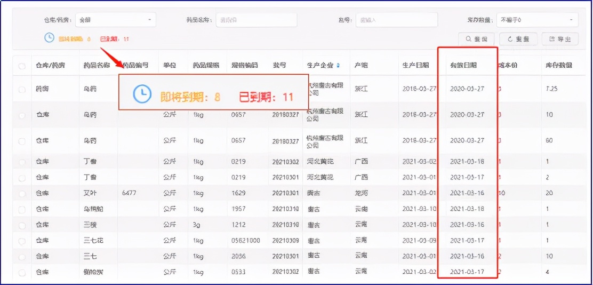Click the spec code cell 0533
The height and width of the screenshot is (285, 593).
click(x=238, y=272)
